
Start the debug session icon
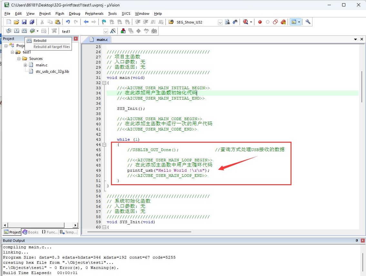[x=246, y=22]
